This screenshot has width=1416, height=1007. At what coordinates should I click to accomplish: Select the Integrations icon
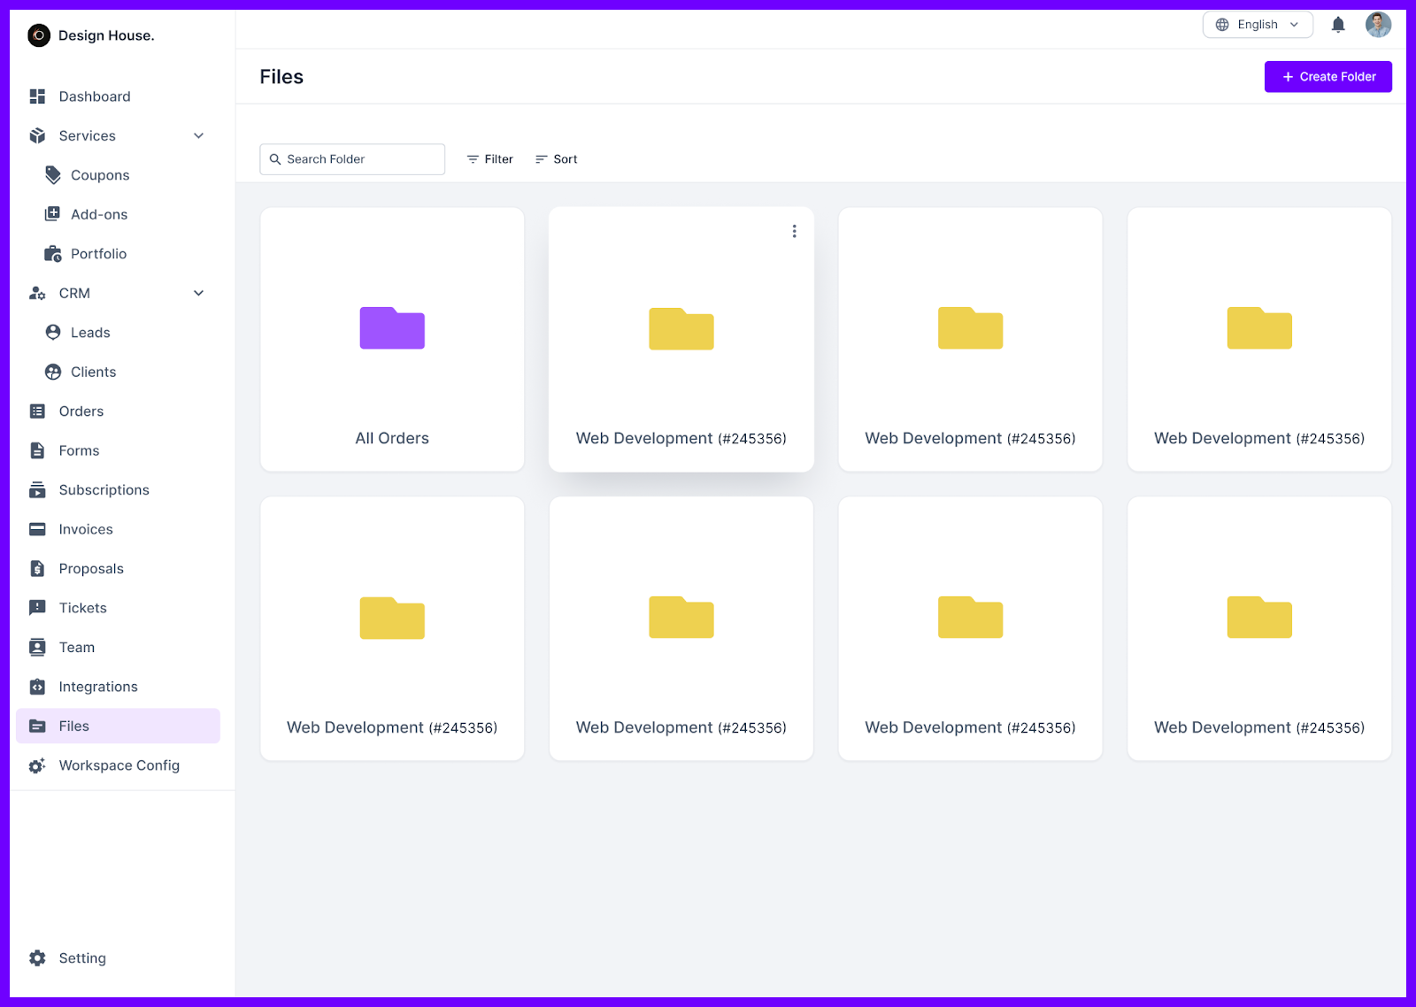pos(36,686)
